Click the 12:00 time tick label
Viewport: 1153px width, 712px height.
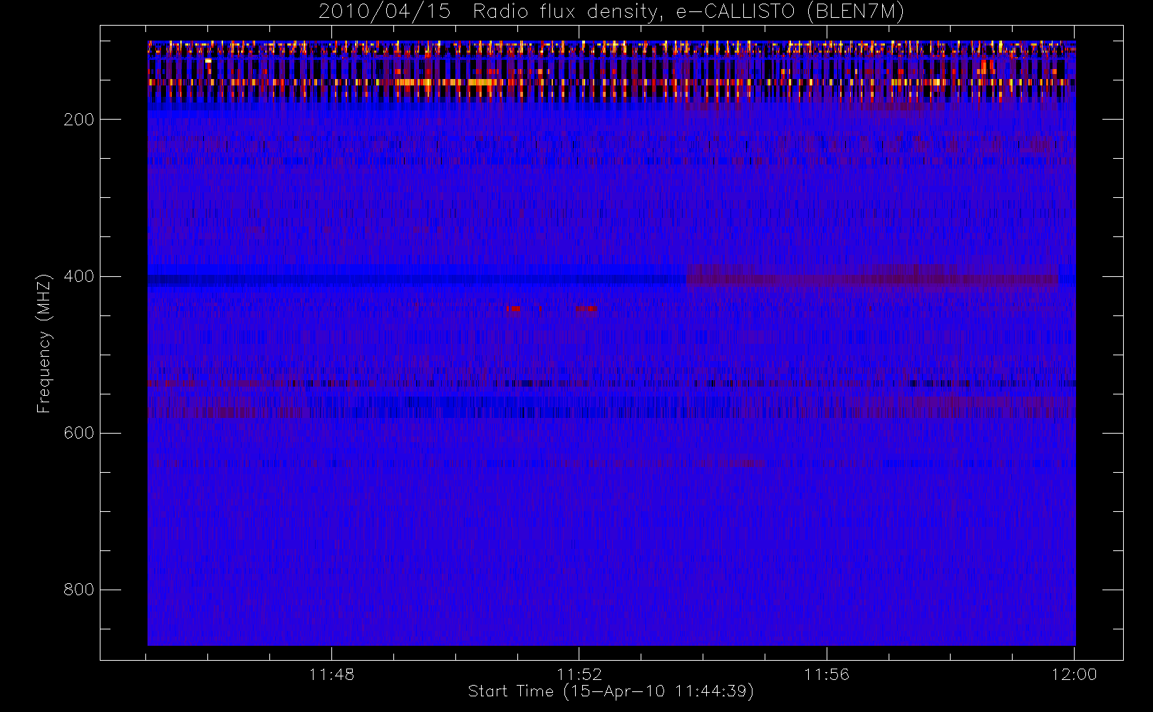(x=1074, y=674)
